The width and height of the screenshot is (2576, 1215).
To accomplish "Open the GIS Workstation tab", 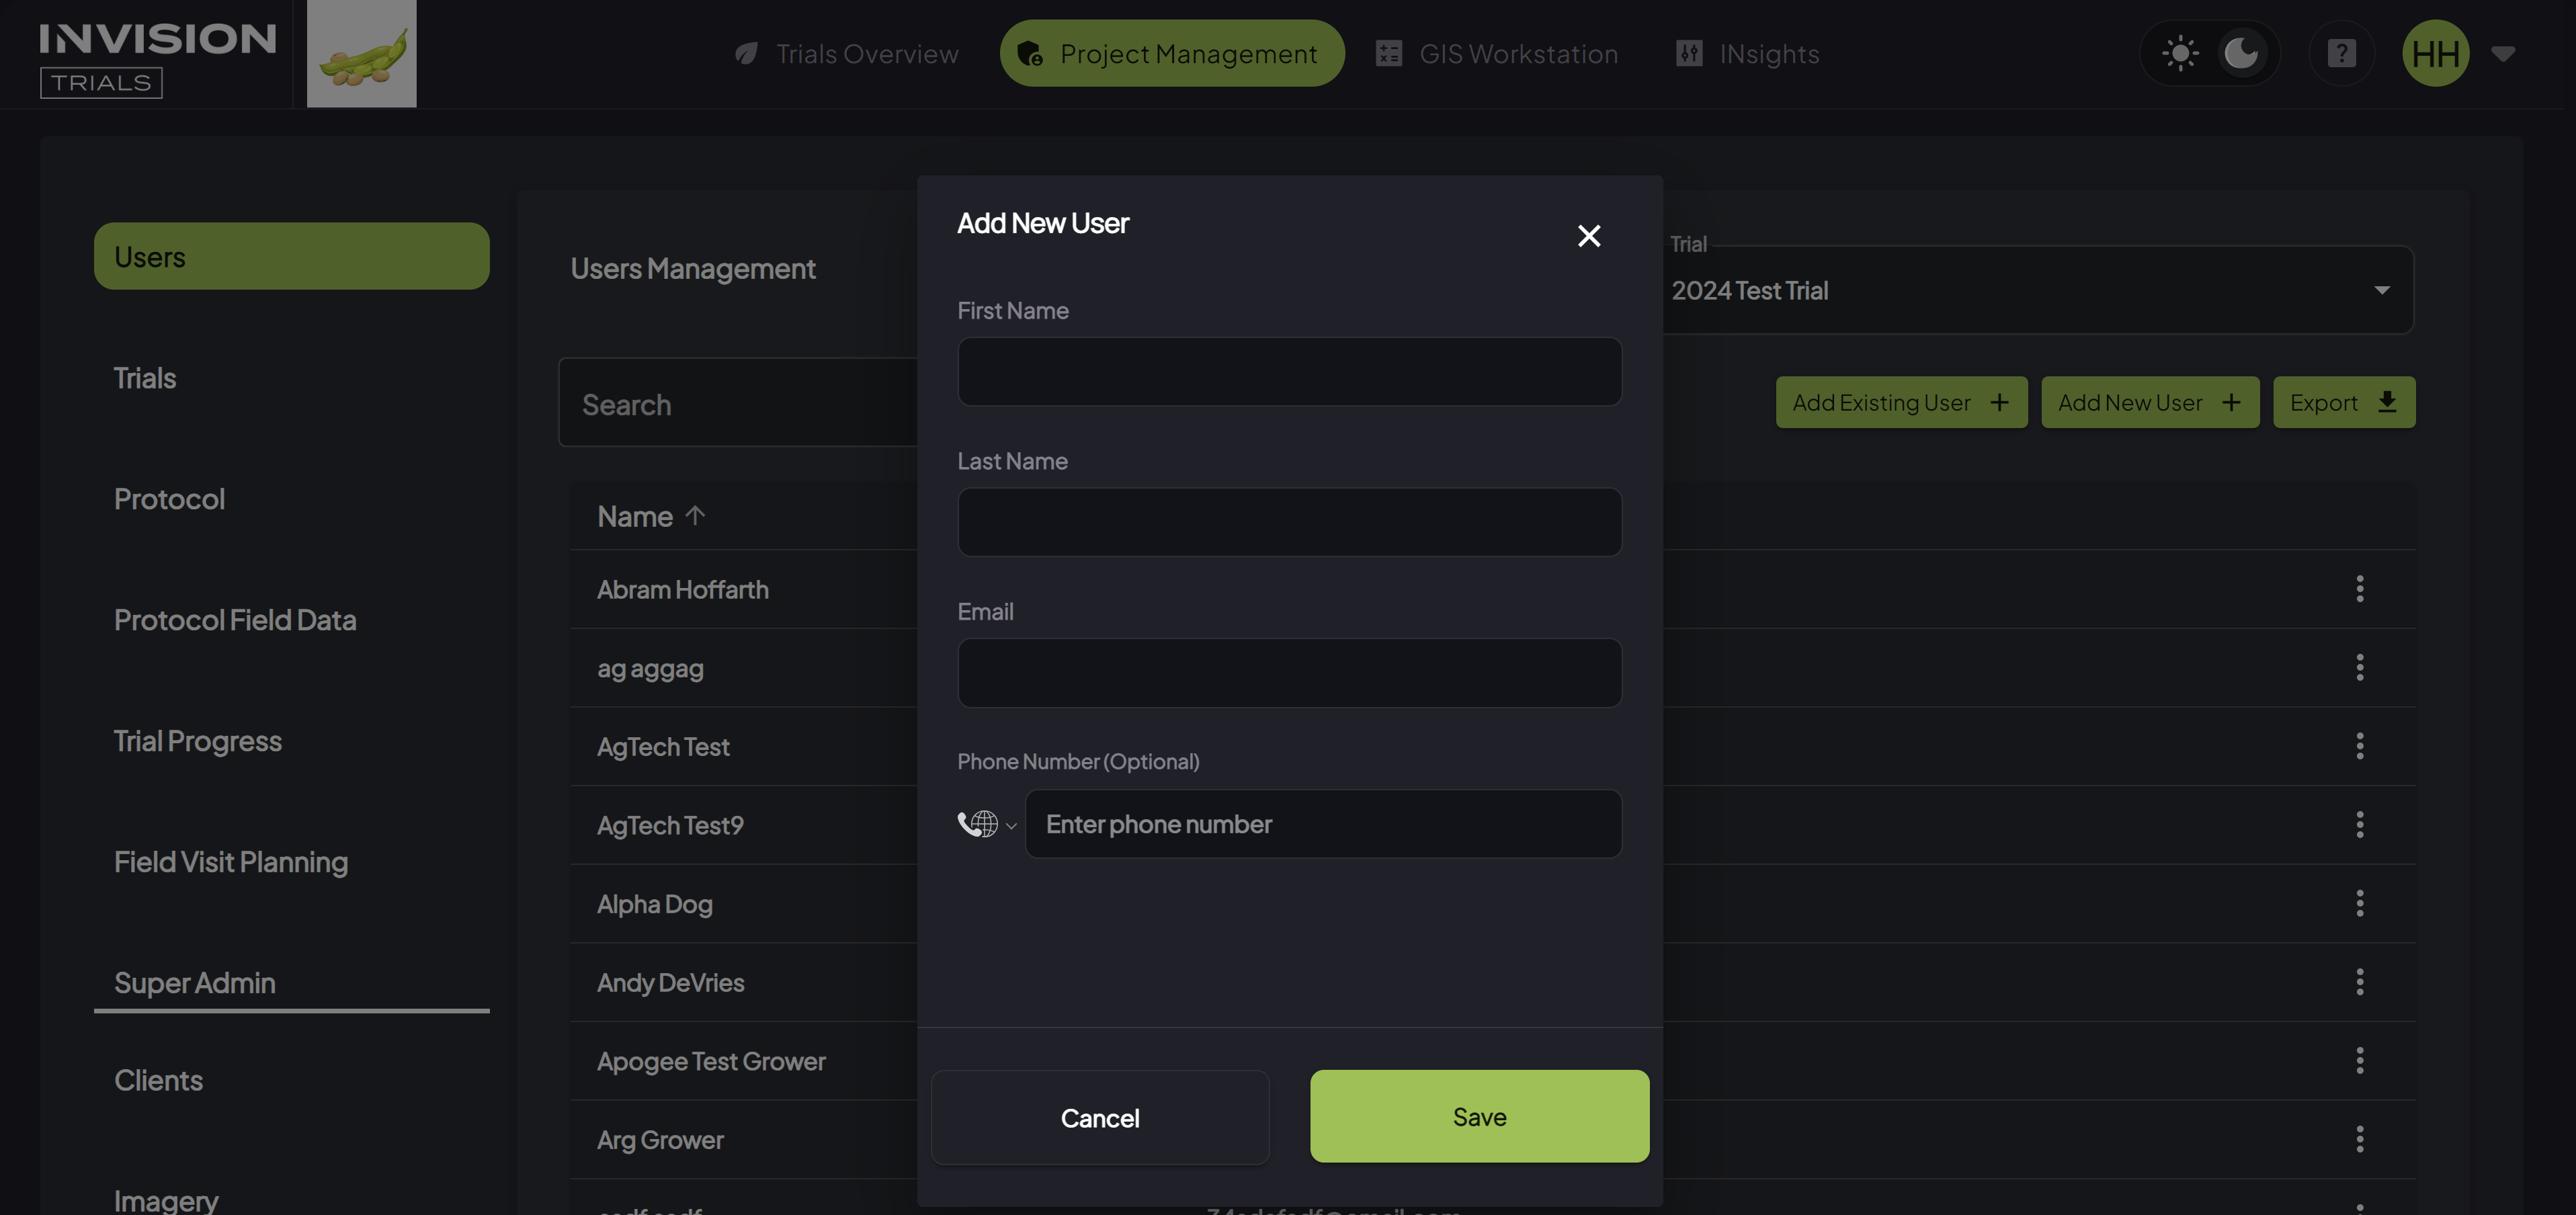I will (x=1496, y=53).
